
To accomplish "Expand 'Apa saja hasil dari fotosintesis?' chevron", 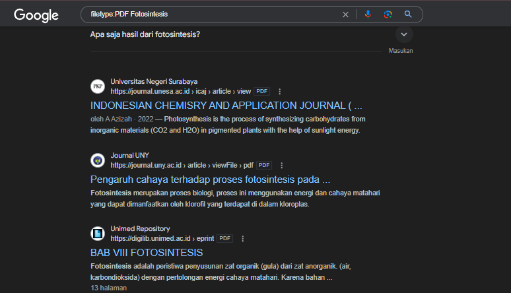I will (x=404, y=34).
